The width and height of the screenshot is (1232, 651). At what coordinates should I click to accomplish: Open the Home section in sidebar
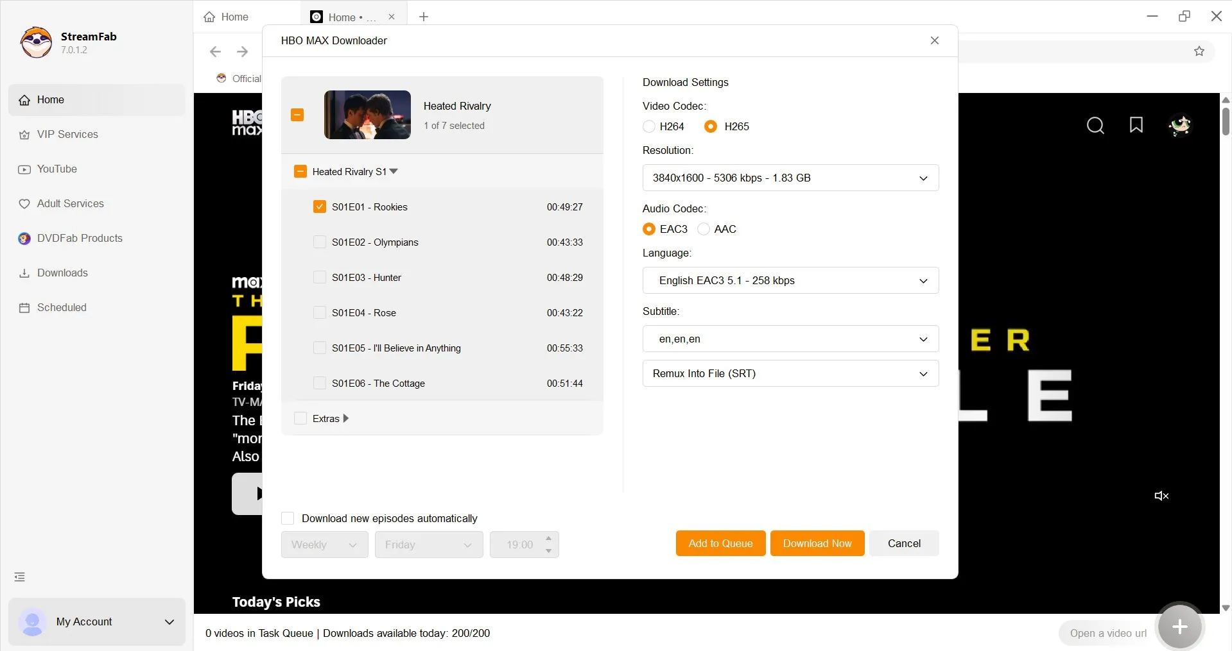click(x=52, y=99)
